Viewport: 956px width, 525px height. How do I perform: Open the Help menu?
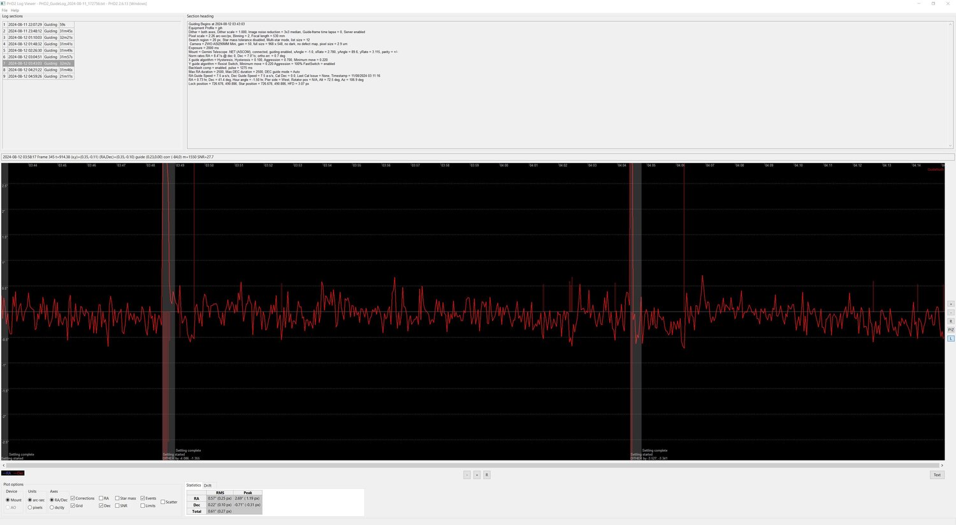pos(15,10)
